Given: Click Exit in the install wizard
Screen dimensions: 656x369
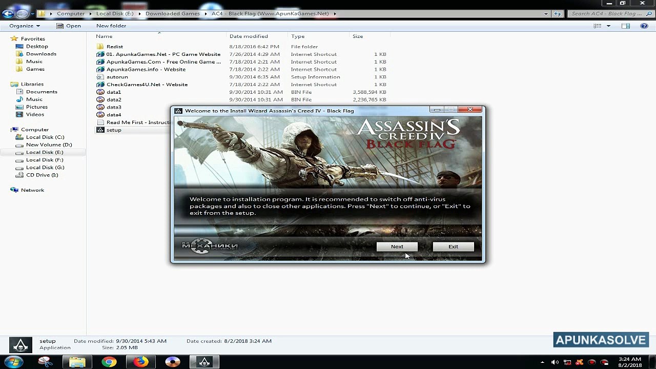Looking at the screenshot, I should (453, 247).
